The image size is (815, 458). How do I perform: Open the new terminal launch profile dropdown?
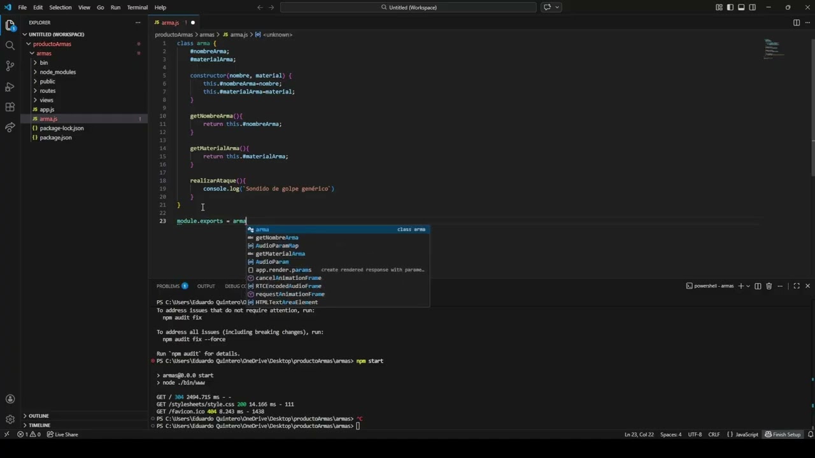748,286
